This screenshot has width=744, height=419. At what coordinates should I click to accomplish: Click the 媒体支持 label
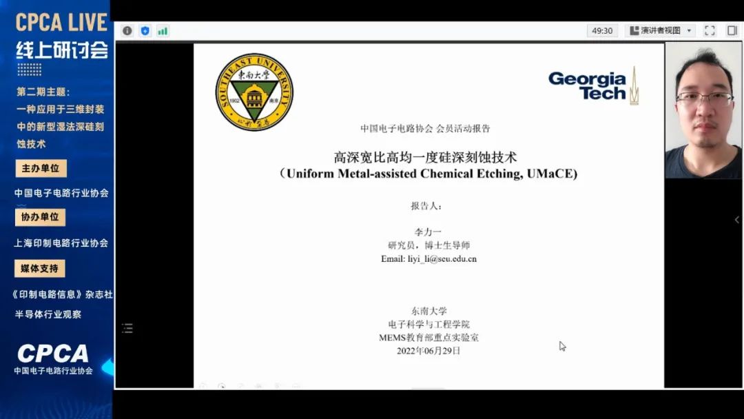[40, 268]
